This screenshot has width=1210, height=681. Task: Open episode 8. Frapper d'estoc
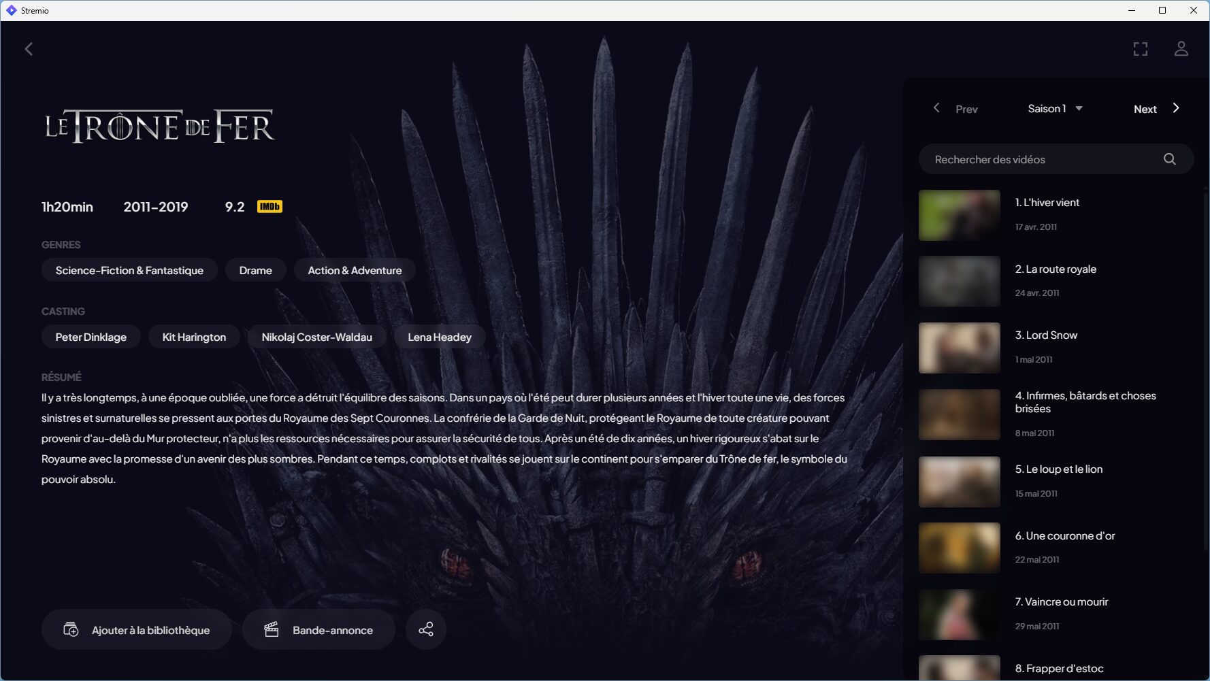tap(1056, 667)
